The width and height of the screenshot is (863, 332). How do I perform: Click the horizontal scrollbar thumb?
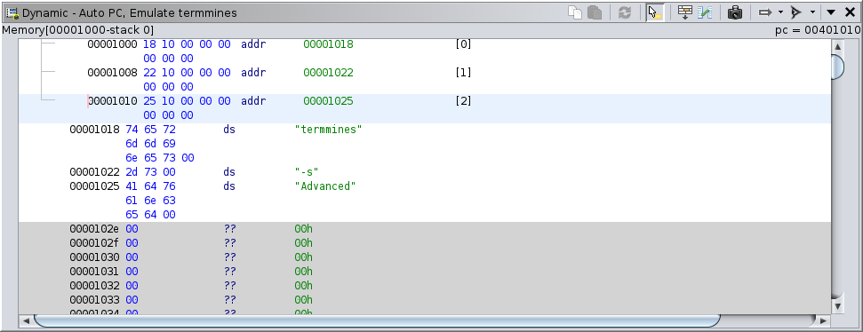point(377,320)
